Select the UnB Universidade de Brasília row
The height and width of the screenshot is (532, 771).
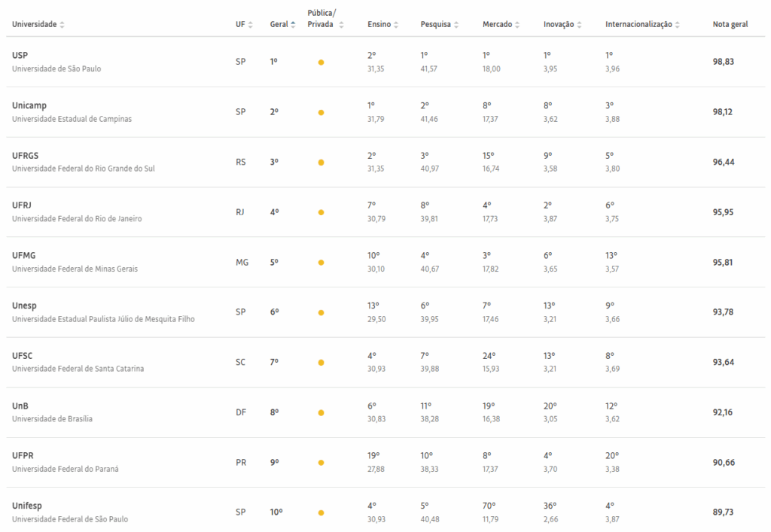[x=385, y=412]
